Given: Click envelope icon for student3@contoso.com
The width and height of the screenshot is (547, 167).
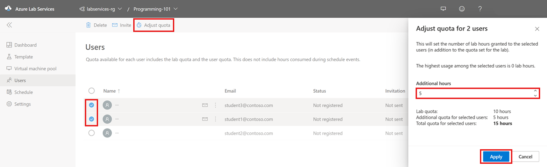Looking at the screenshot, I should [205, 105].
